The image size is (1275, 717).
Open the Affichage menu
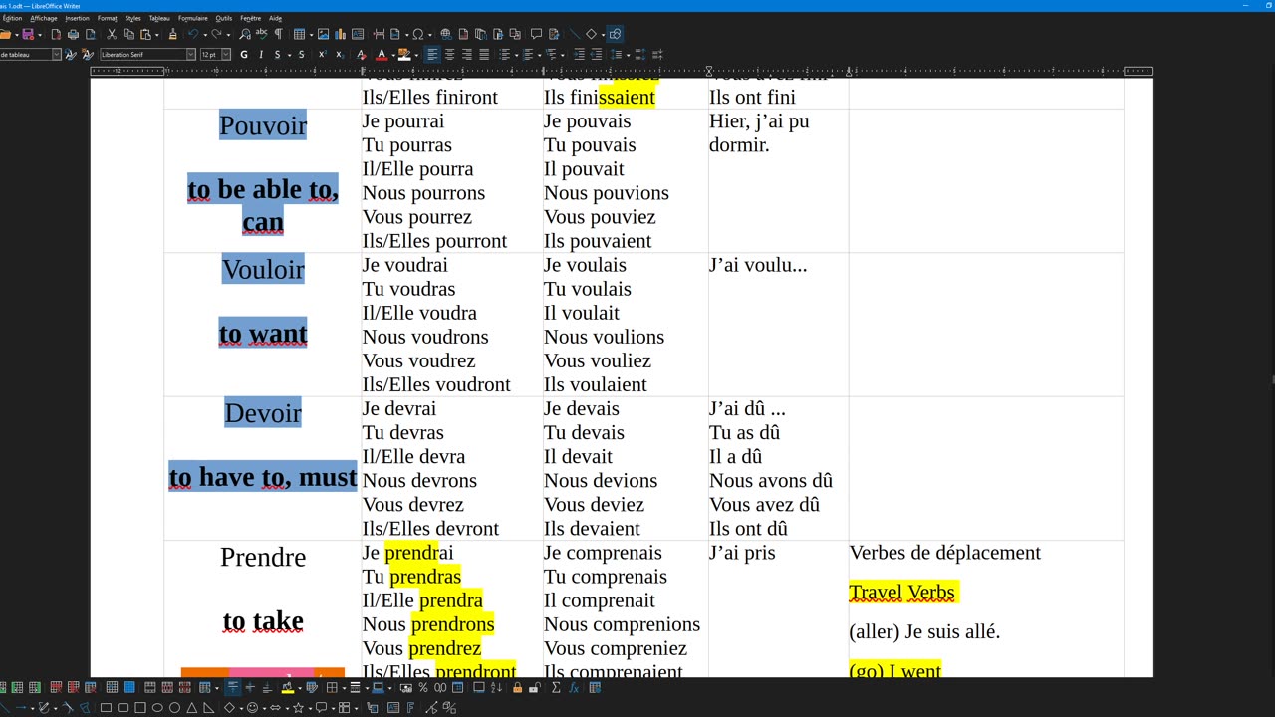(43, 18)
